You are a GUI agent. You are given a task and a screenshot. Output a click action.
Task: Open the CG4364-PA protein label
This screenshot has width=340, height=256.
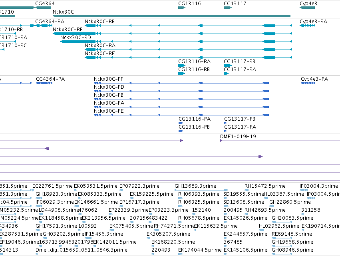click(50, 79)
